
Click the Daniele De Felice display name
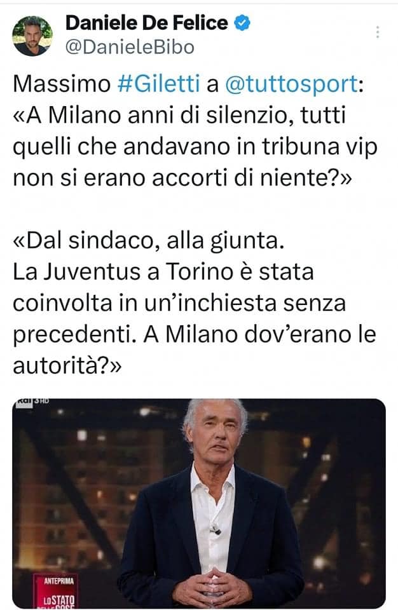click(x=146, y=23)
